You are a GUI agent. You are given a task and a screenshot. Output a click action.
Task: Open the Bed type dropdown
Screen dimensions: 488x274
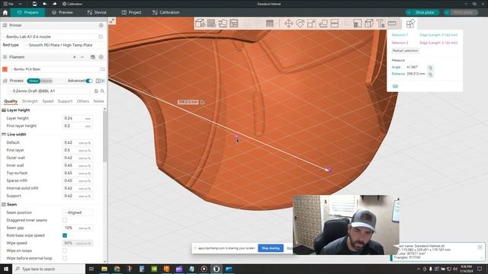[x=65, y=45]
